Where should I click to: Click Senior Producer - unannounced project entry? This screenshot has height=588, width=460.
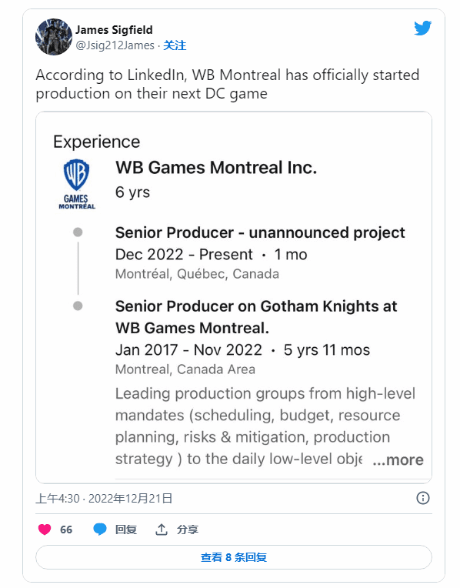[260, 232]
